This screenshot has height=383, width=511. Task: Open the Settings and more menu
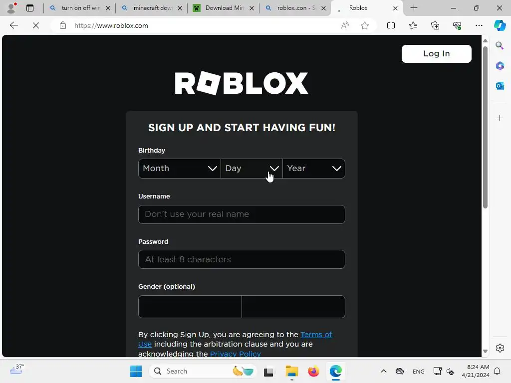[x=479, y=25]
